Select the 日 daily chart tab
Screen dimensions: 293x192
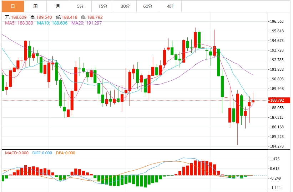(x=13, y=6)
